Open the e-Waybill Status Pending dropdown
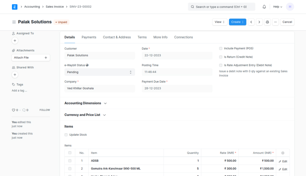306x176 pixels. click(x=99, y=72)
